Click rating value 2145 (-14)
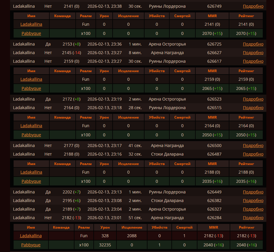Viewport: 274px width, 252px height. pos(72,53)
